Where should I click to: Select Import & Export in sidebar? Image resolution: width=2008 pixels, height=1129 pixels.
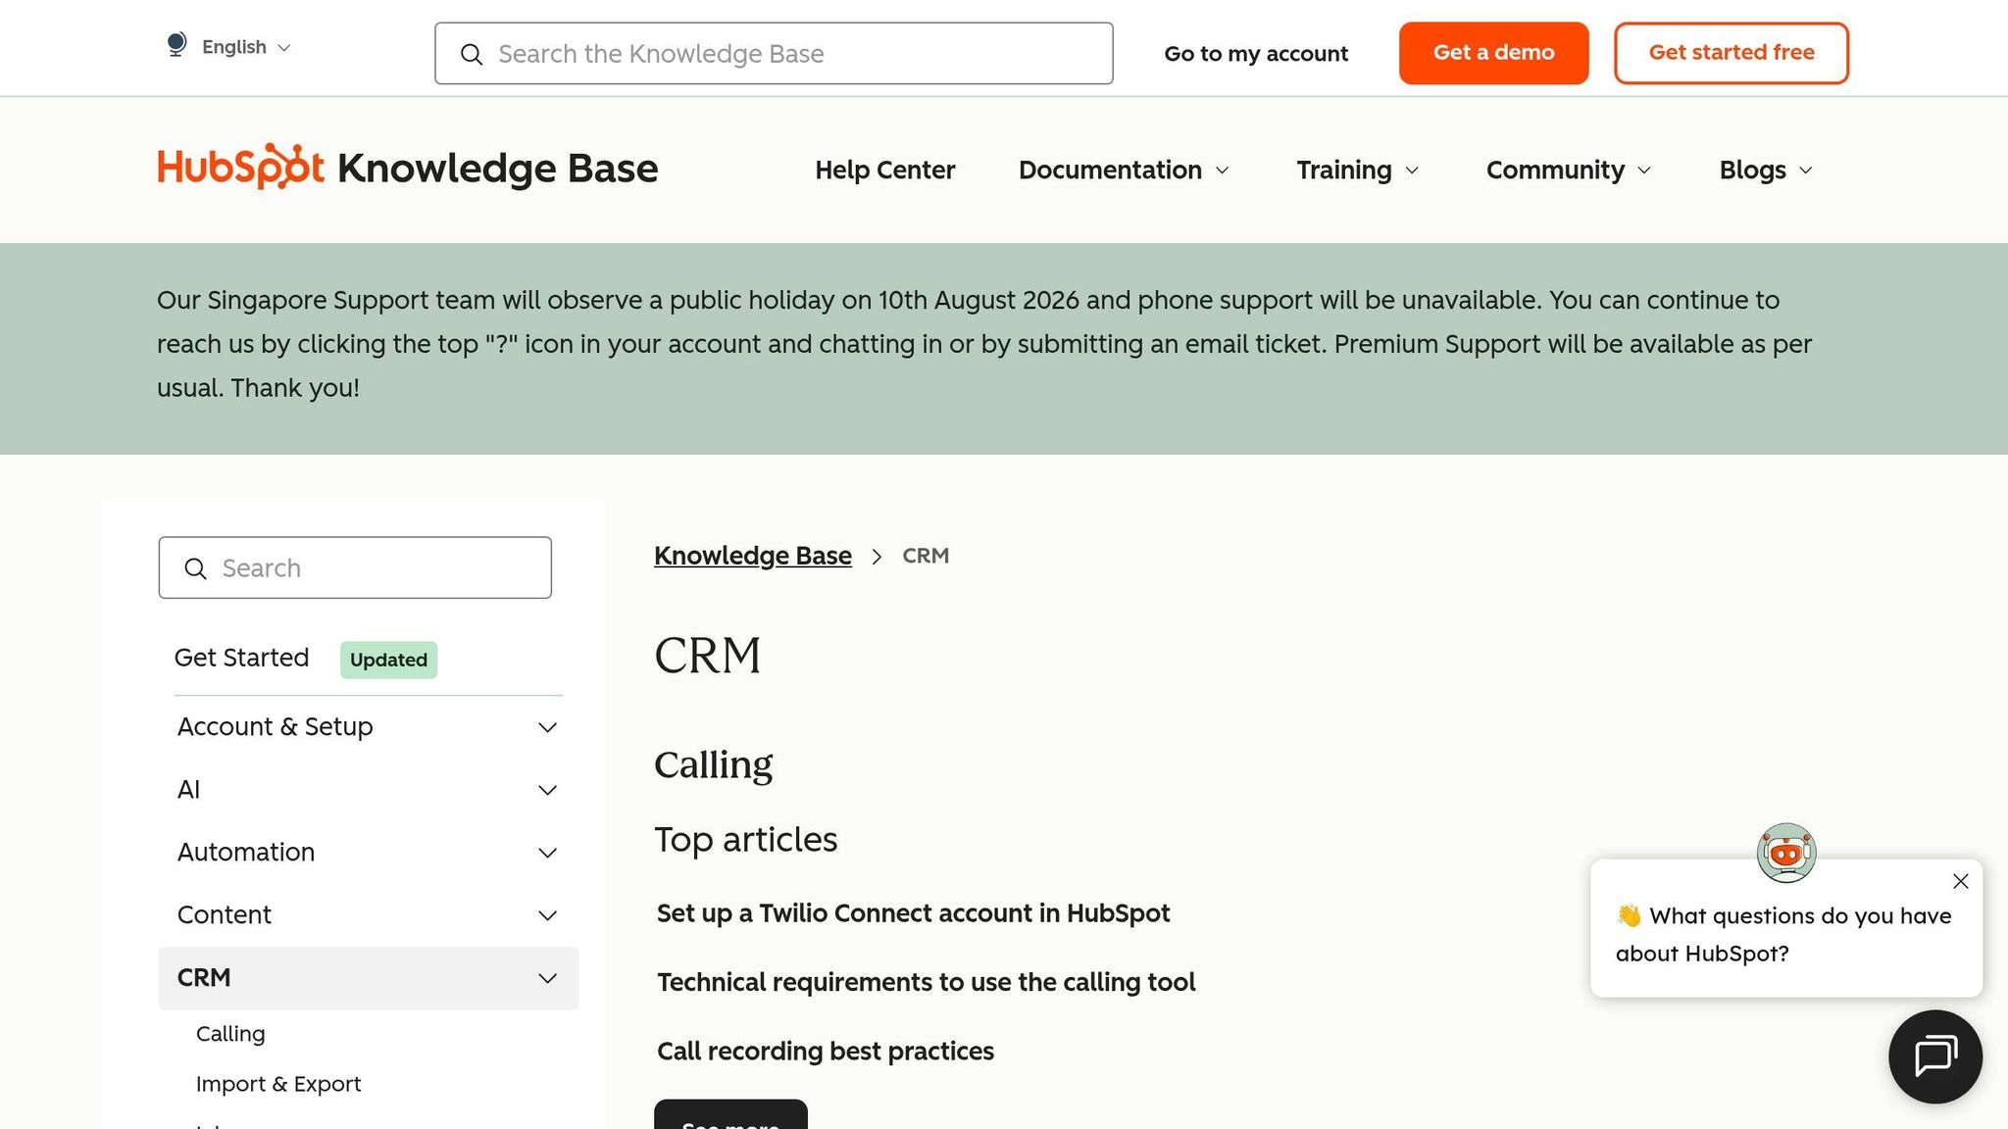(x=278, y=1084)
